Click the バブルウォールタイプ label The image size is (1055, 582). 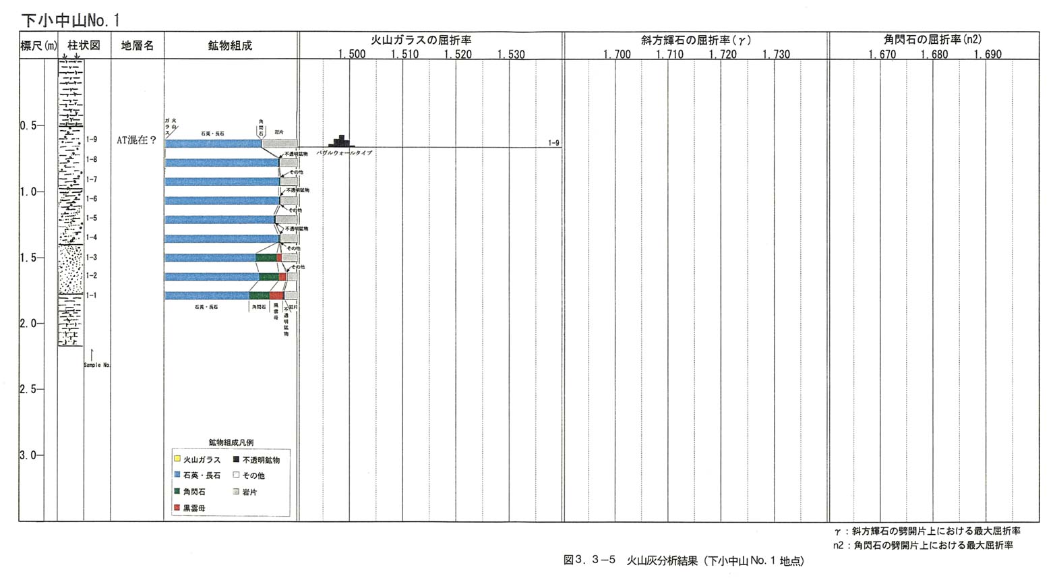(x=344, y=154)
